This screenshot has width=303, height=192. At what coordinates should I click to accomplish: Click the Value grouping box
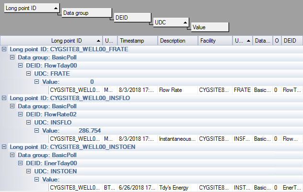(x=210, y=27)
